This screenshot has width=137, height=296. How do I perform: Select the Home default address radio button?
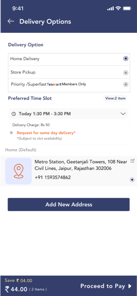coord(132,180)
